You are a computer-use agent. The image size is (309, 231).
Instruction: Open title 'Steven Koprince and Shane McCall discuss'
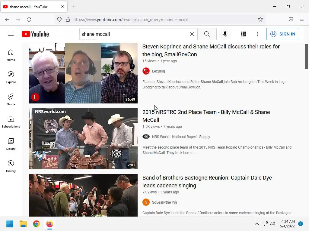211,50
